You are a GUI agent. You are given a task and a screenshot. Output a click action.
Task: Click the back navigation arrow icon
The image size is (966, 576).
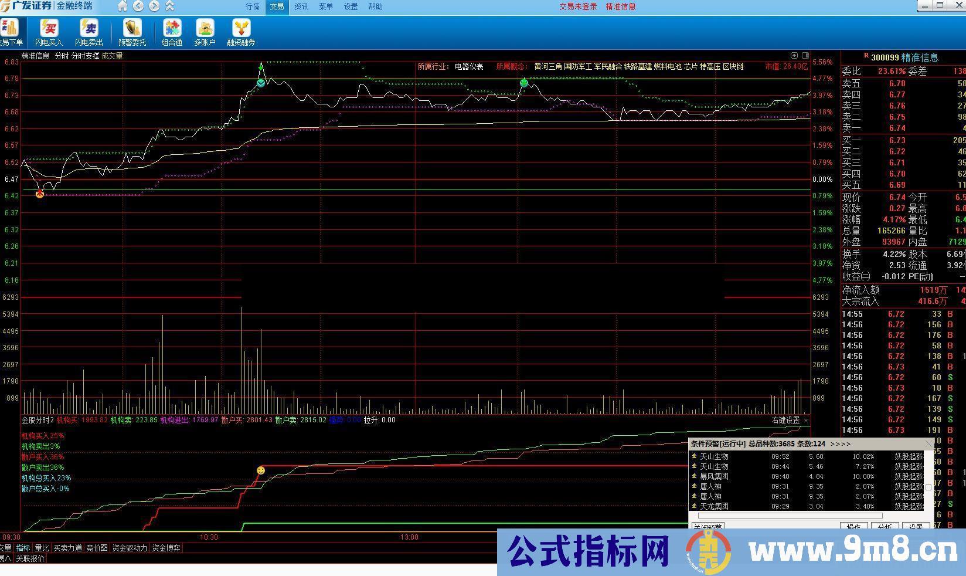(x=137, y=7)
